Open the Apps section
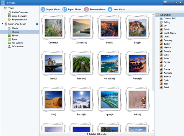 point(12,39)
